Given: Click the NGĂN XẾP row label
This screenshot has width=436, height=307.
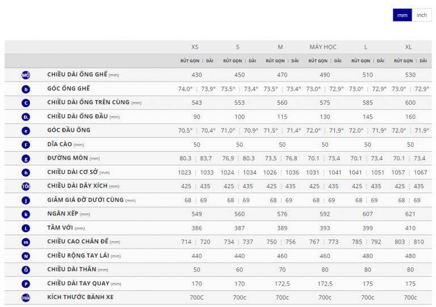Looking at the screenshot, I should pyautogui.click(x=62, y=214).
